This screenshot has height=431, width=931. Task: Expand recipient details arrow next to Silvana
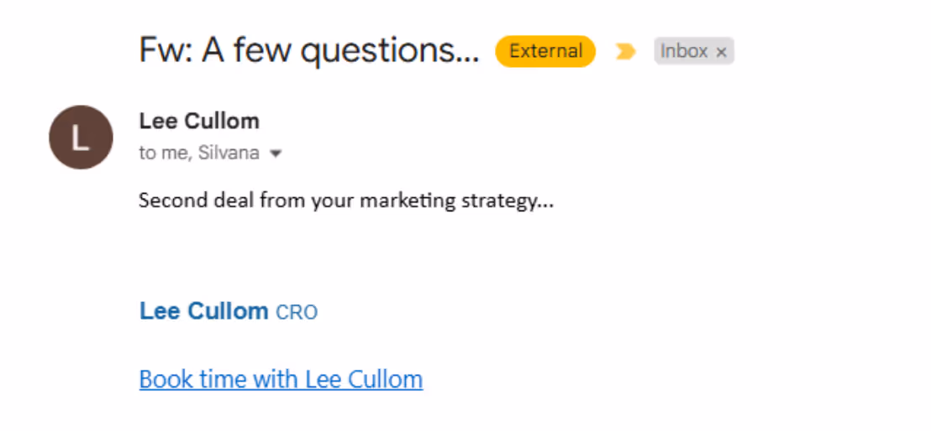tap(274, 153)
